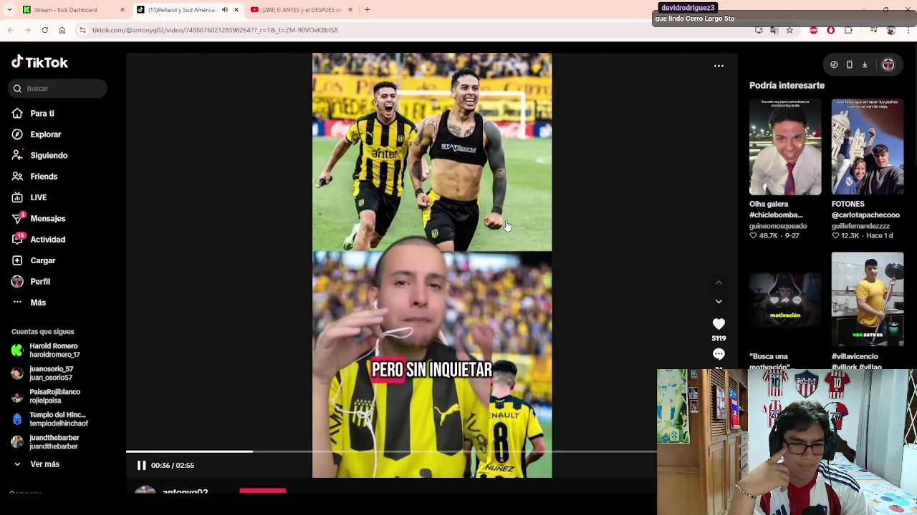Seek on the video progress bar

391,451
